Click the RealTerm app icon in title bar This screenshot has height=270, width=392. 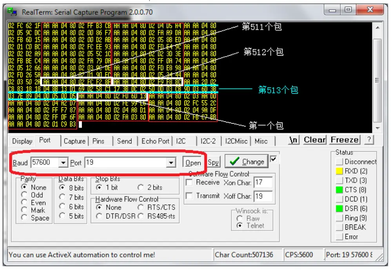(12, 11)
